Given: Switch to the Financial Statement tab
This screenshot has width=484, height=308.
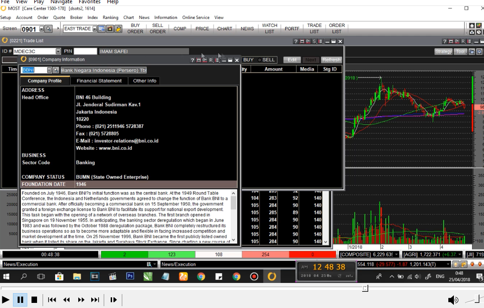Looking at the screenshot, I should click(99, 81).
